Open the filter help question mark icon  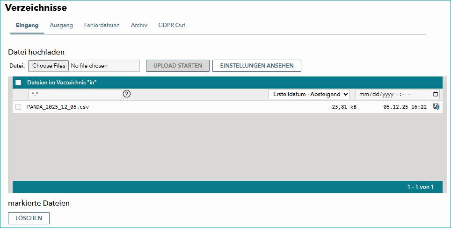point(127,94)
